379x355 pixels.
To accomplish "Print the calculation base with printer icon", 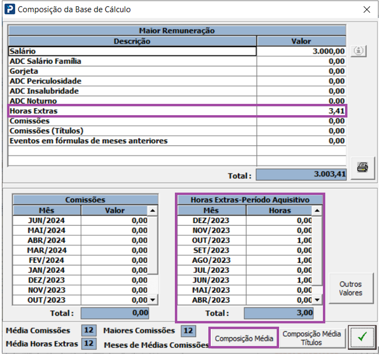I will 363,168.
